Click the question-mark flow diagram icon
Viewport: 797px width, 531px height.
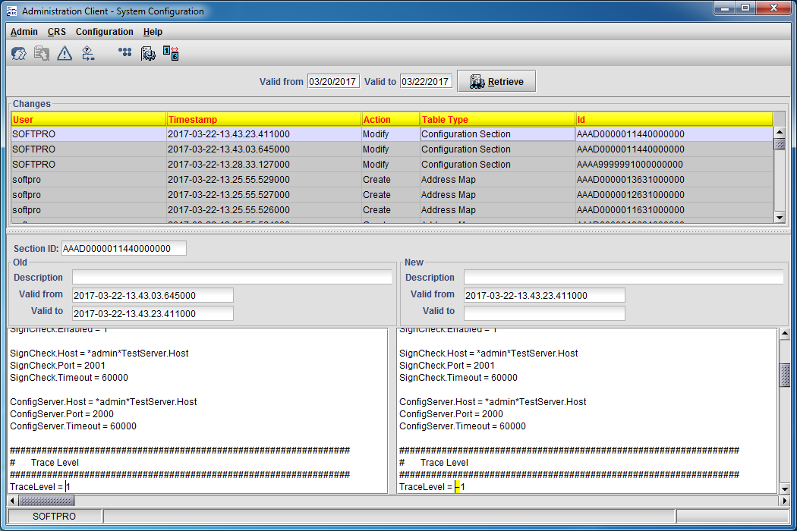tap(88, 53)
